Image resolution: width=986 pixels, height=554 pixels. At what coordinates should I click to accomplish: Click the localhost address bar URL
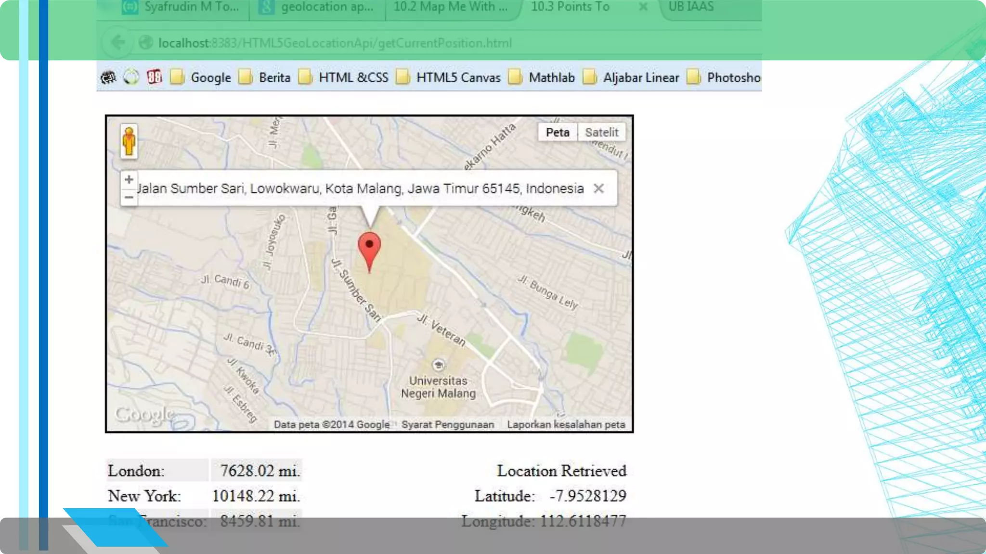point(335,43)
